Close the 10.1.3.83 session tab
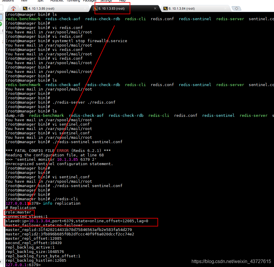The height and width of the screenshot is (267, 274). (x=155, y=8)
